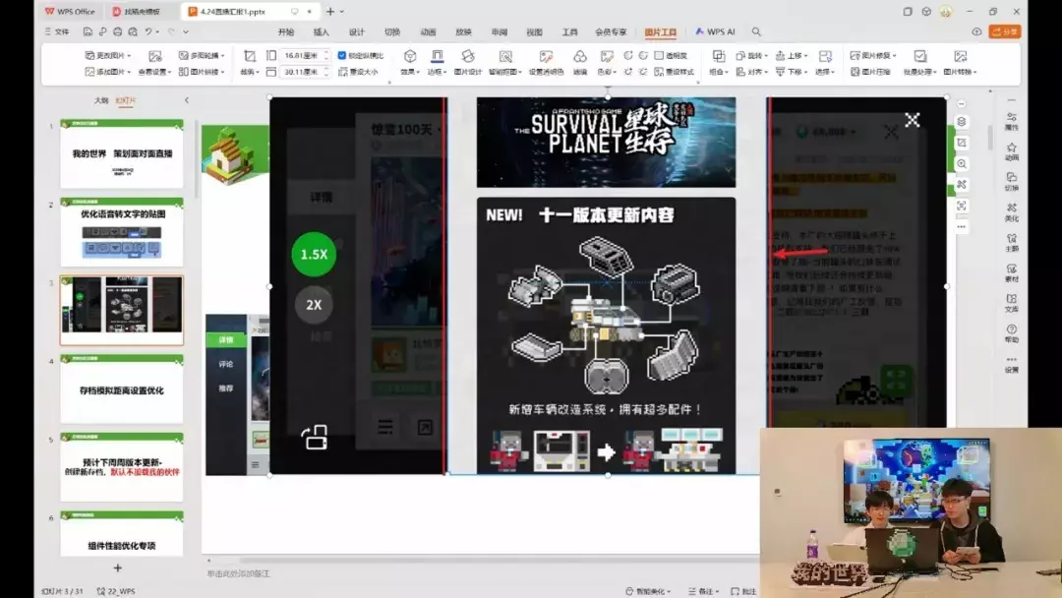Click 图片压缩 compress picture button
Viewport: 1062px width, 598px height.
870,72
